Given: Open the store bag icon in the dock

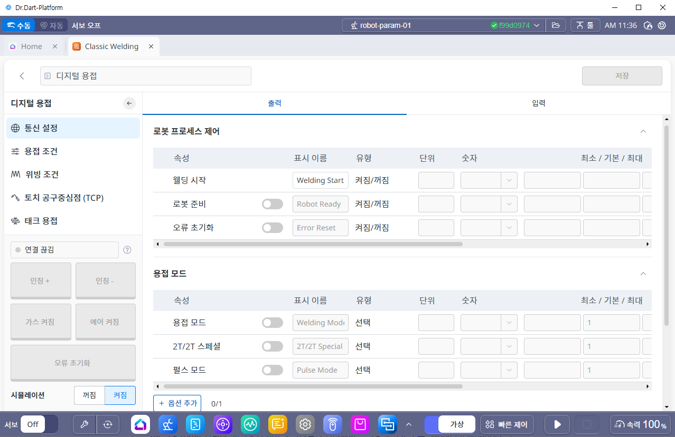Looking at the screenshot, I should point(360,424).
